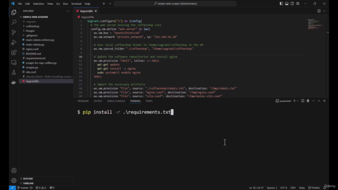Close the terminal panel
Screen dimensions: 338x190
pos(324,101)
